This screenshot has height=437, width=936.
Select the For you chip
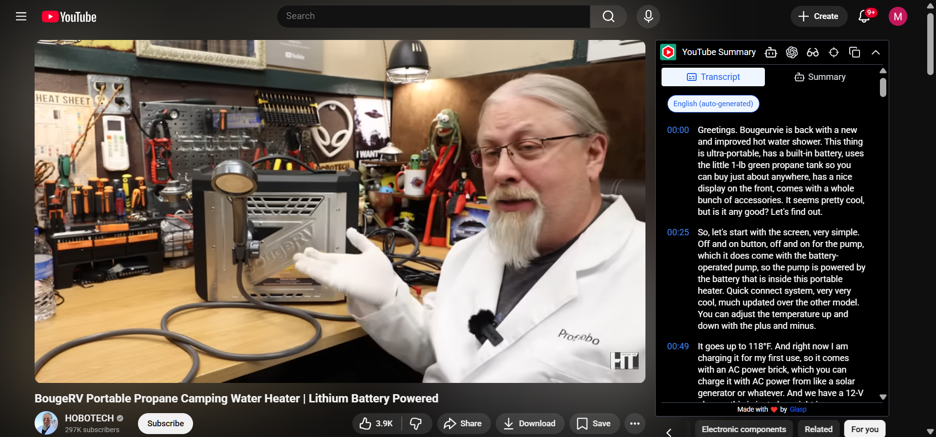[x=865, y=429]
